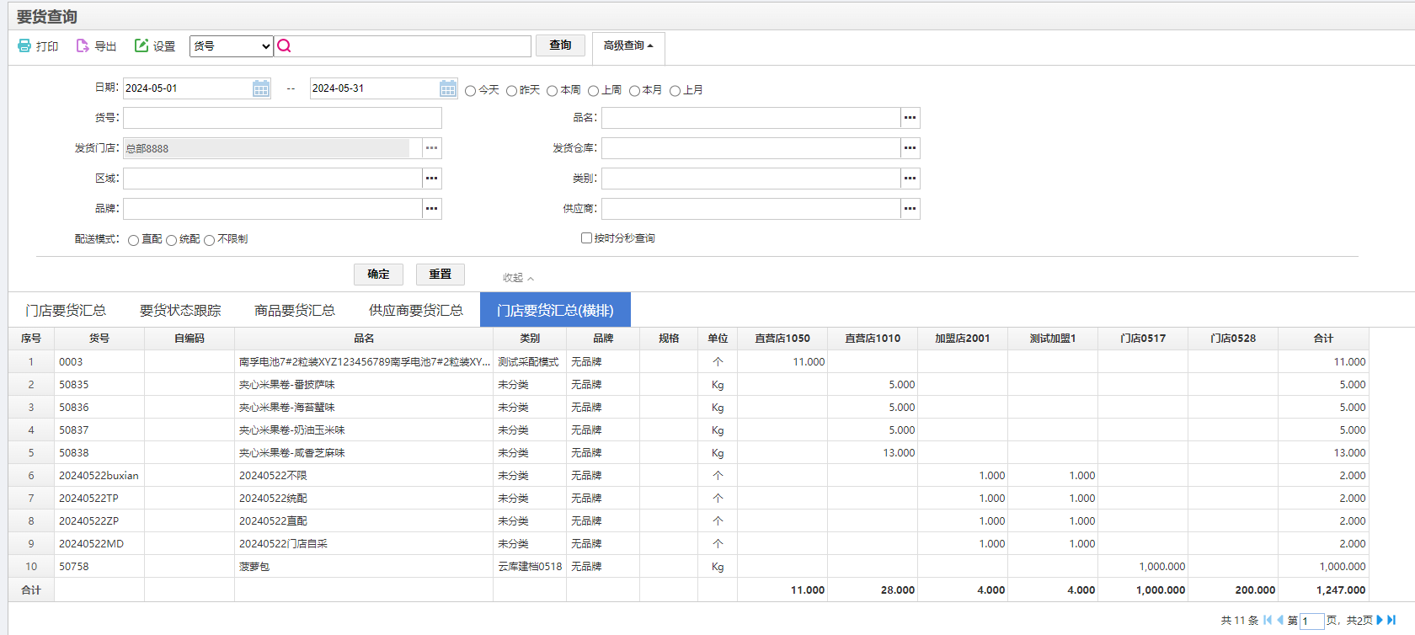The image size is (1415, 635).
Task: Click 夹心米果卷-咸香芝麻味 cell
Action: (x=364, y=453)
